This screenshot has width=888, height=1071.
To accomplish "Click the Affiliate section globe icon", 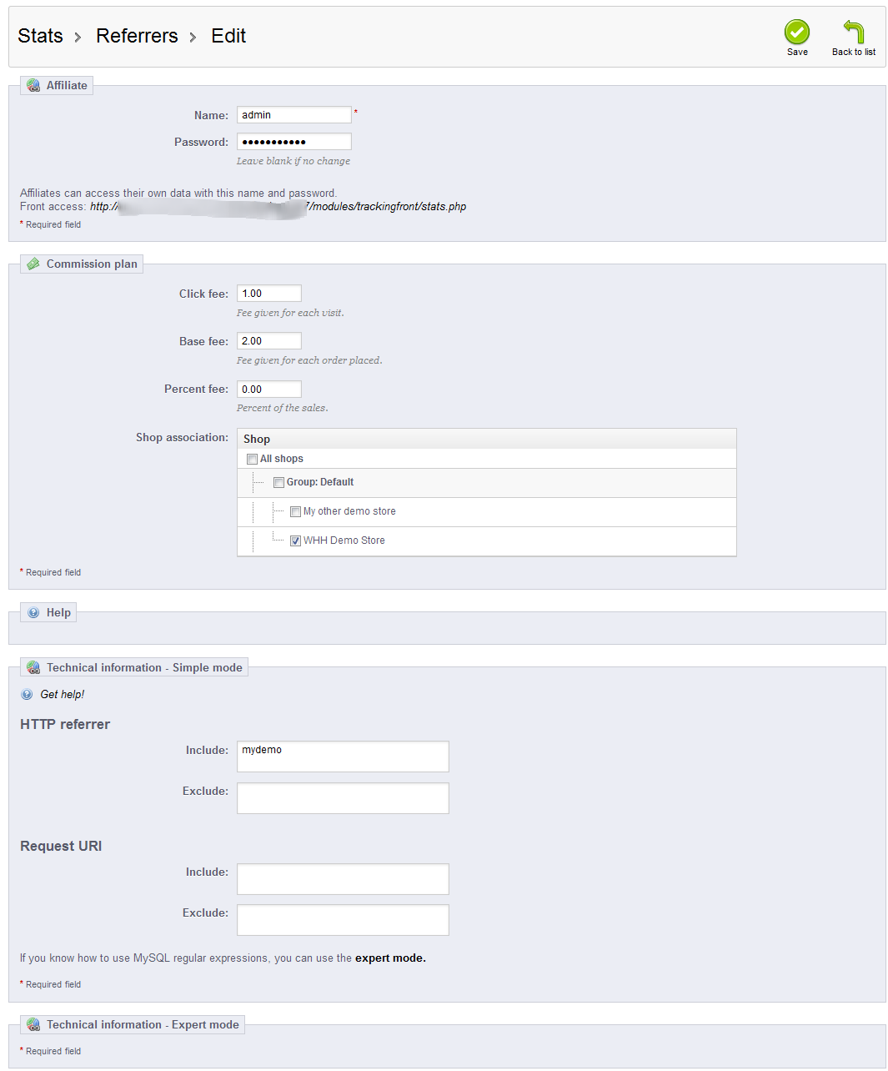I will 33,85.
